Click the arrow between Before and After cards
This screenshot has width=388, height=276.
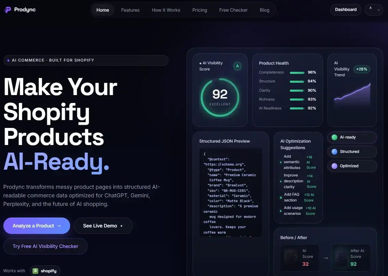pyautogui.click(x=326, y=258)
